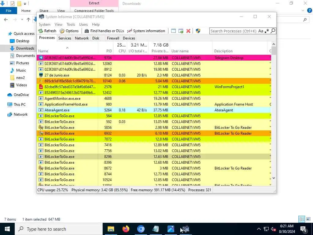Open Find handles or DLLs
The height and width of the screenshot is (235, 313).
click(x=104, y=31)
